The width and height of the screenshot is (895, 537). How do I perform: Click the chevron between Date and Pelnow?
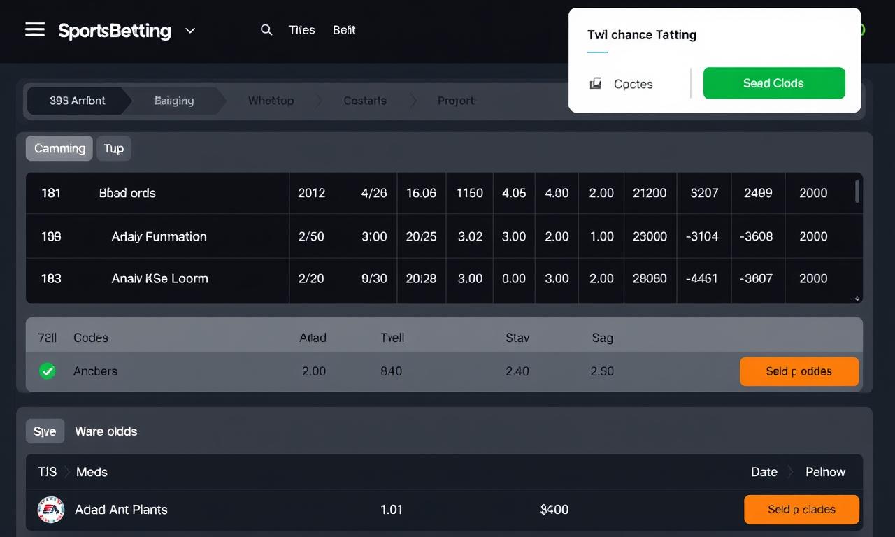(791, 472)
